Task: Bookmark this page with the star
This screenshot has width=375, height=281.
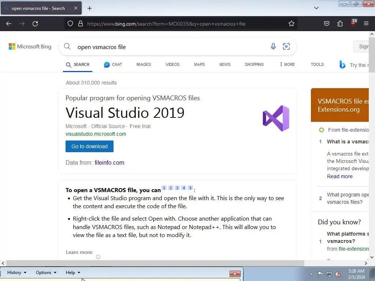Action: click(x=291, y=24)
